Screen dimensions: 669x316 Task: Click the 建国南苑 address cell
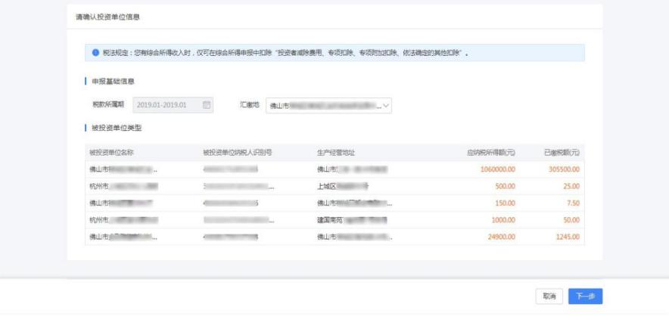[x=352, y=220]
